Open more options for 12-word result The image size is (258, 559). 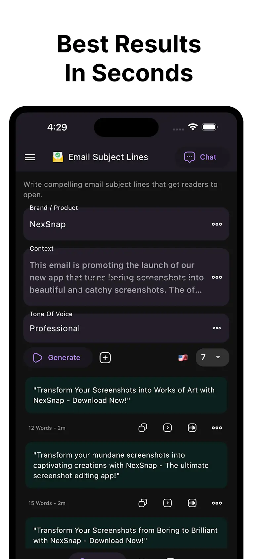pyautogui.click(x=217, y=428)
